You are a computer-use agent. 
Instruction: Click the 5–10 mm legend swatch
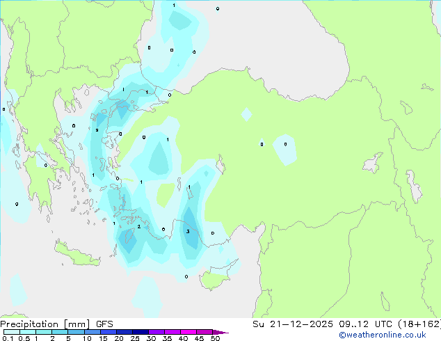tap(76, 332)
